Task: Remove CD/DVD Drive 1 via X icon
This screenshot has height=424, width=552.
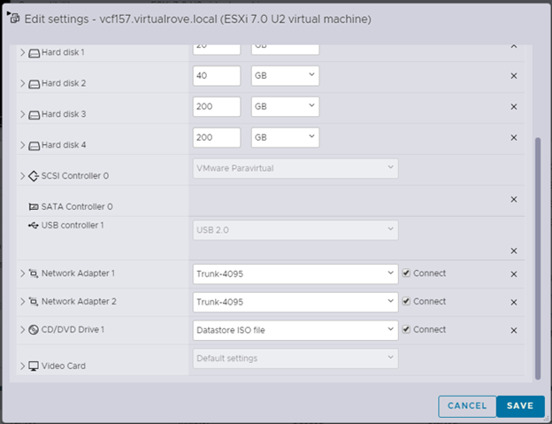Action: (513, 330)
